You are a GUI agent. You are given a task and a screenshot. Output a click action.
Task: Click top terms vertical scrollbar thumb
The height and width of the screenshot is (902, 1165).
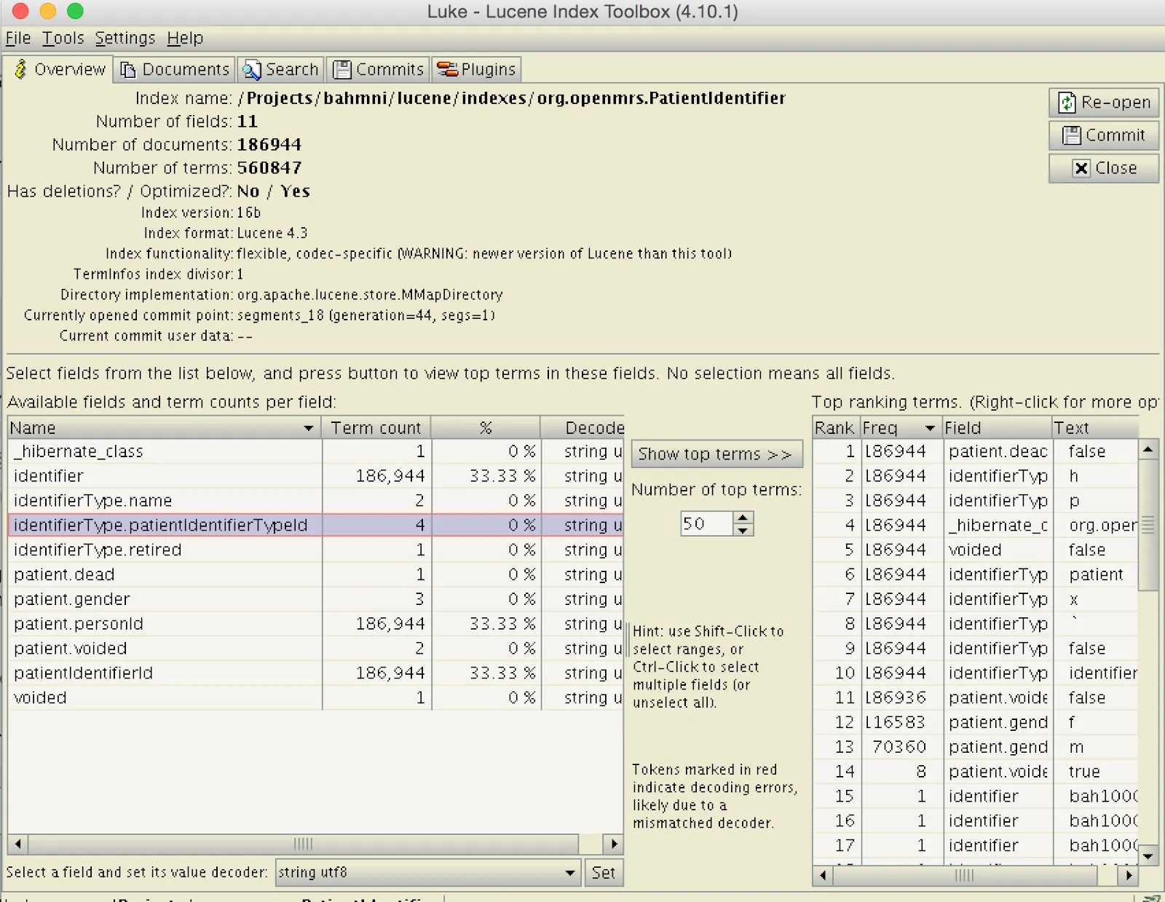coord(1148,525)
